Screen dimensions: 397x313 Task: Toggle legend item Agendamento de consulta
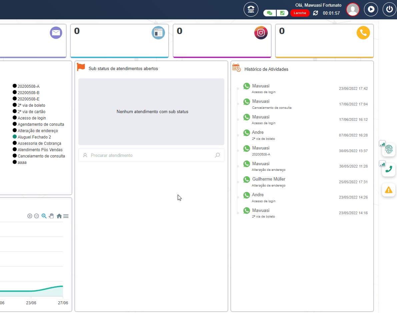pos(38,124)
